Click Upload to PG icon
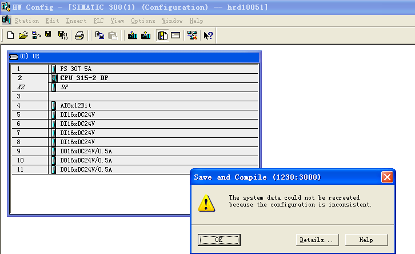The image size is (415, 254). (146, 35)
